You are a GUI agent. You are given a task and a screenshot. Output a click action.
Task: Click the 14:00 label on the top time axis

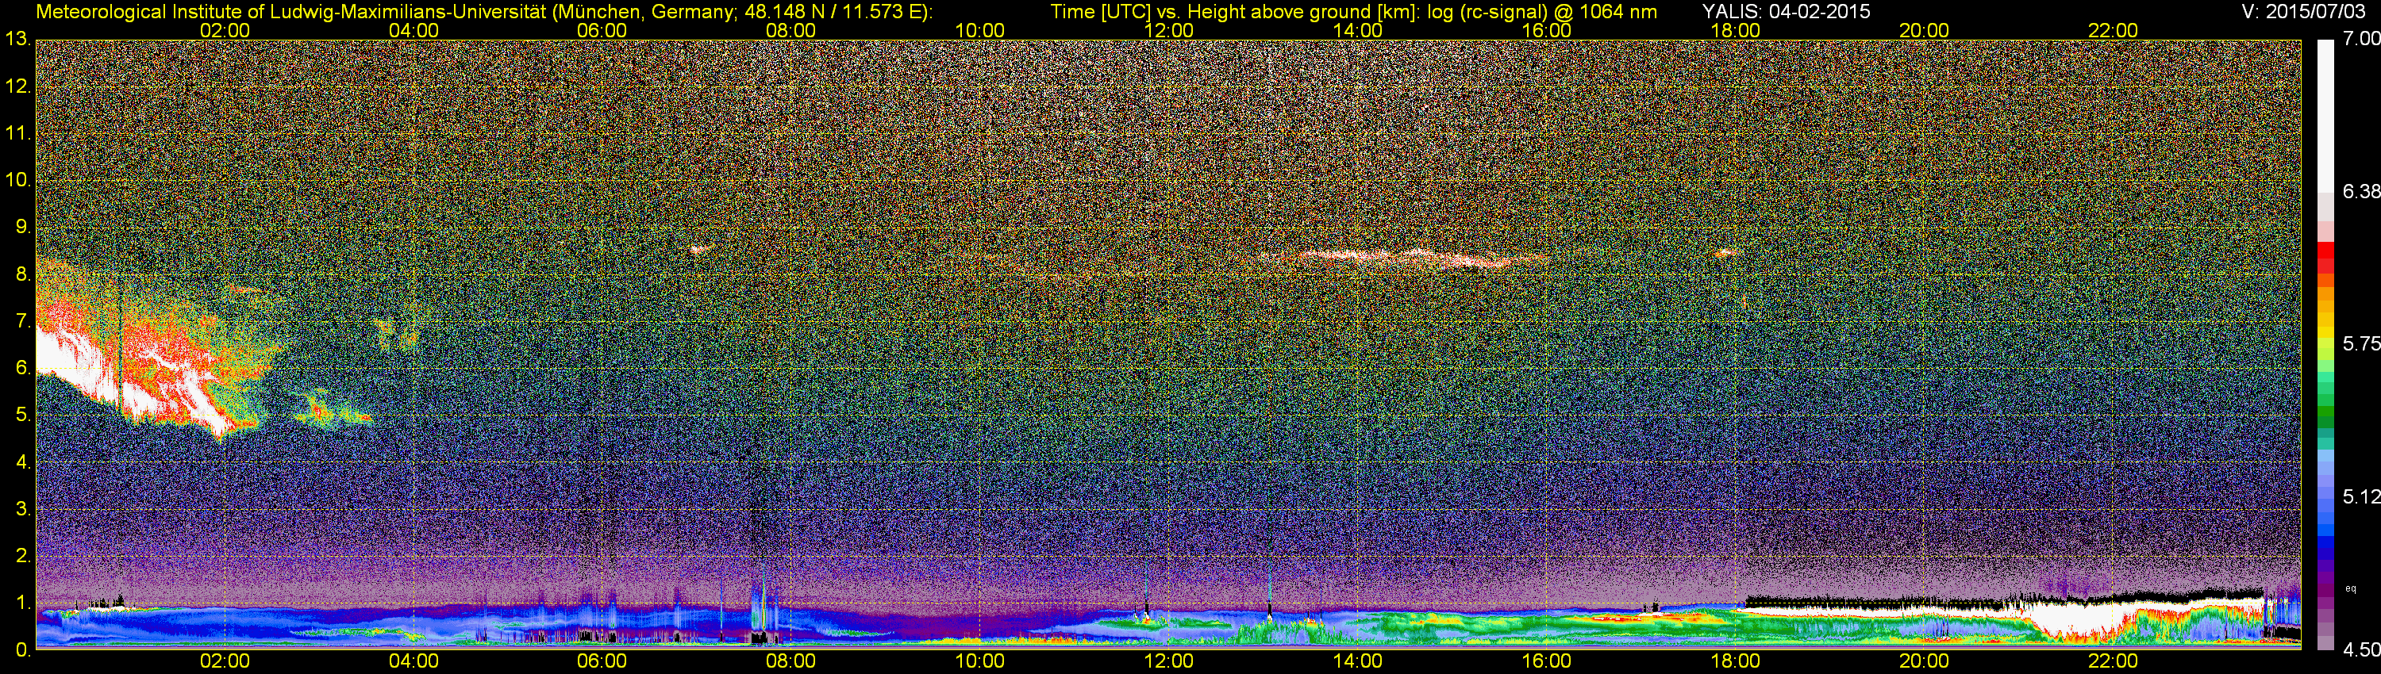[1358, 30]
